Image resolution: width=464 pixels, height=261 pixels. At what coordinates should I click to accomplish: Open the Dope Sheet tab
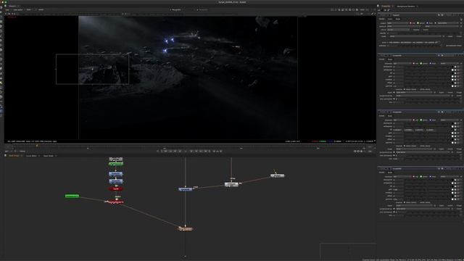[49, 156]
